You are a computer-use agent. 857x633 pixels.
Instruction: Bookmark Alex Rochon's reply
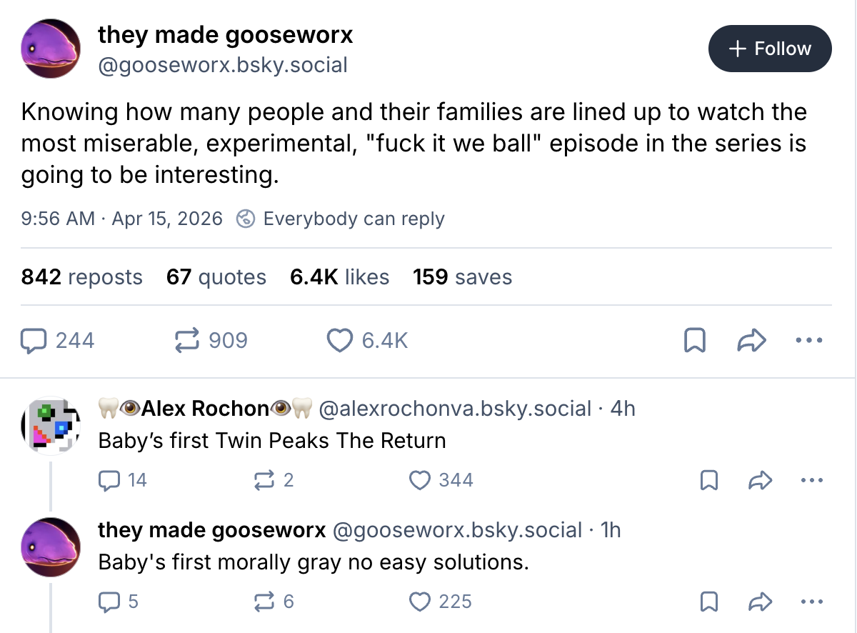708,481
